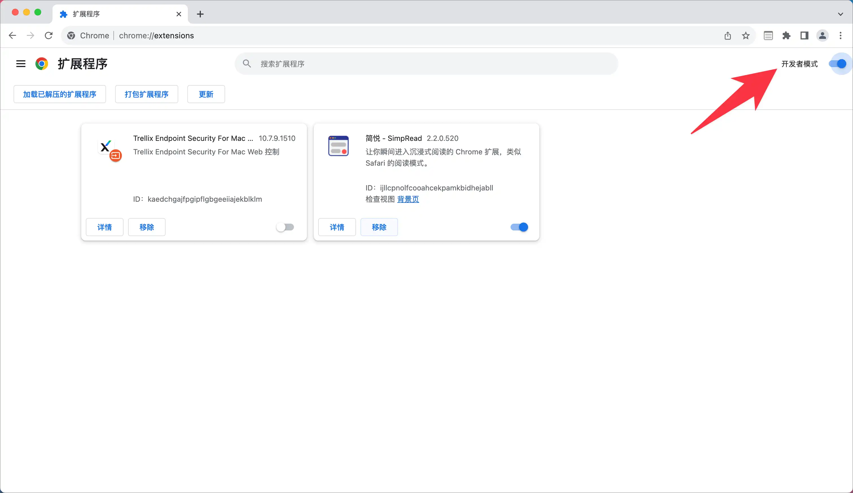Toggle the side panel icon
The height and width of the screenshot is (493, 853).
(x=804, y=35)
